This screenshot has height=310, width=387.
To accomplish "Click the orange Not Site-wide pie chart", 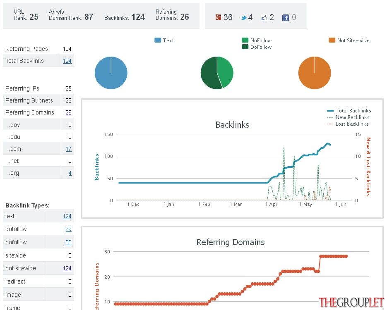I will [x=315, y=73].
